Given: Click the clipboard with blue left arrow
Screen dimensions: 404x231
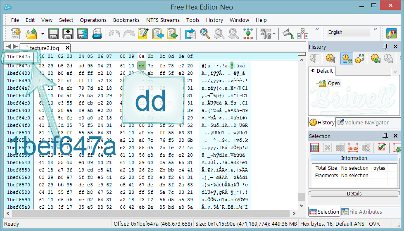Looking at the screenshot, I should tap(158, 34).
